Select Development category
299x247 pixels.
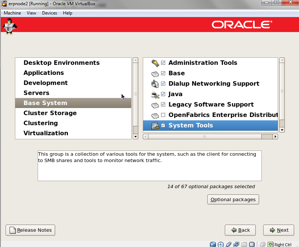tap(73, 83)
